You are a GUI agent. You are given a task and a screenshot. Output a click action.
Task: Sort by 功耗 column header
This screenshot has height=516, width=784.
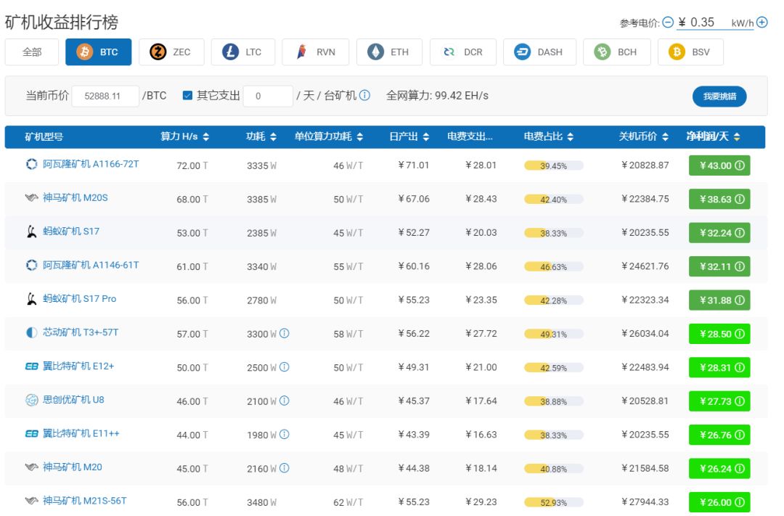(x=261, y=136)
